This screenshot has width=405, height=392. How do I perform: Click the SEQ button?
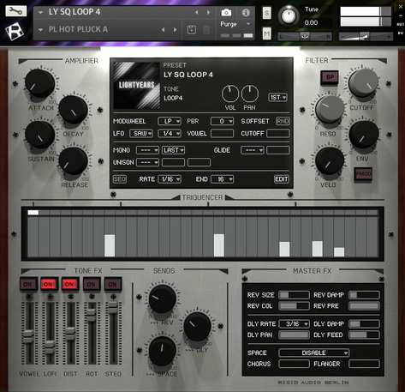(x=120, y=179)
